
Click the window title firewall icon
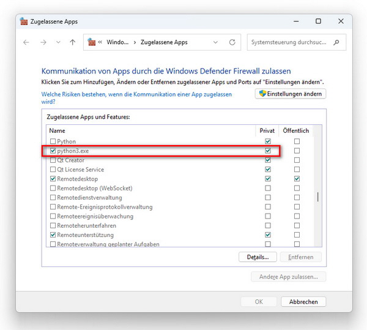pyautogui.click(x=24, y=21)
